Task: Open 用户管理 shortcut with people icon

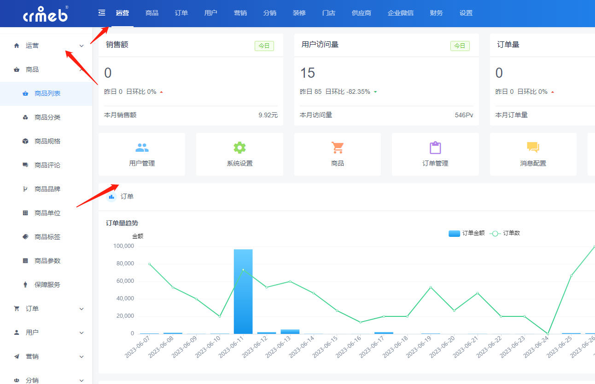Action: [x=142, y=155]
